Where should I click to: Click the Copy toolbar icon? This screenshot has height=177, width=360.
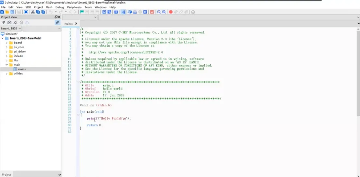(38, 12)
